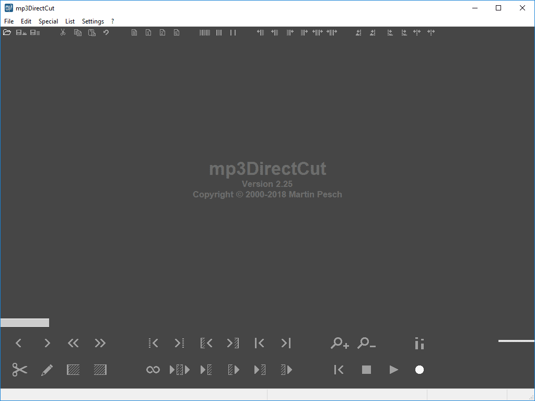Image resolution: width=535 pixels, height=401 pixels.
Task: Open the Edit menu
Action: (x=26, y=21)
